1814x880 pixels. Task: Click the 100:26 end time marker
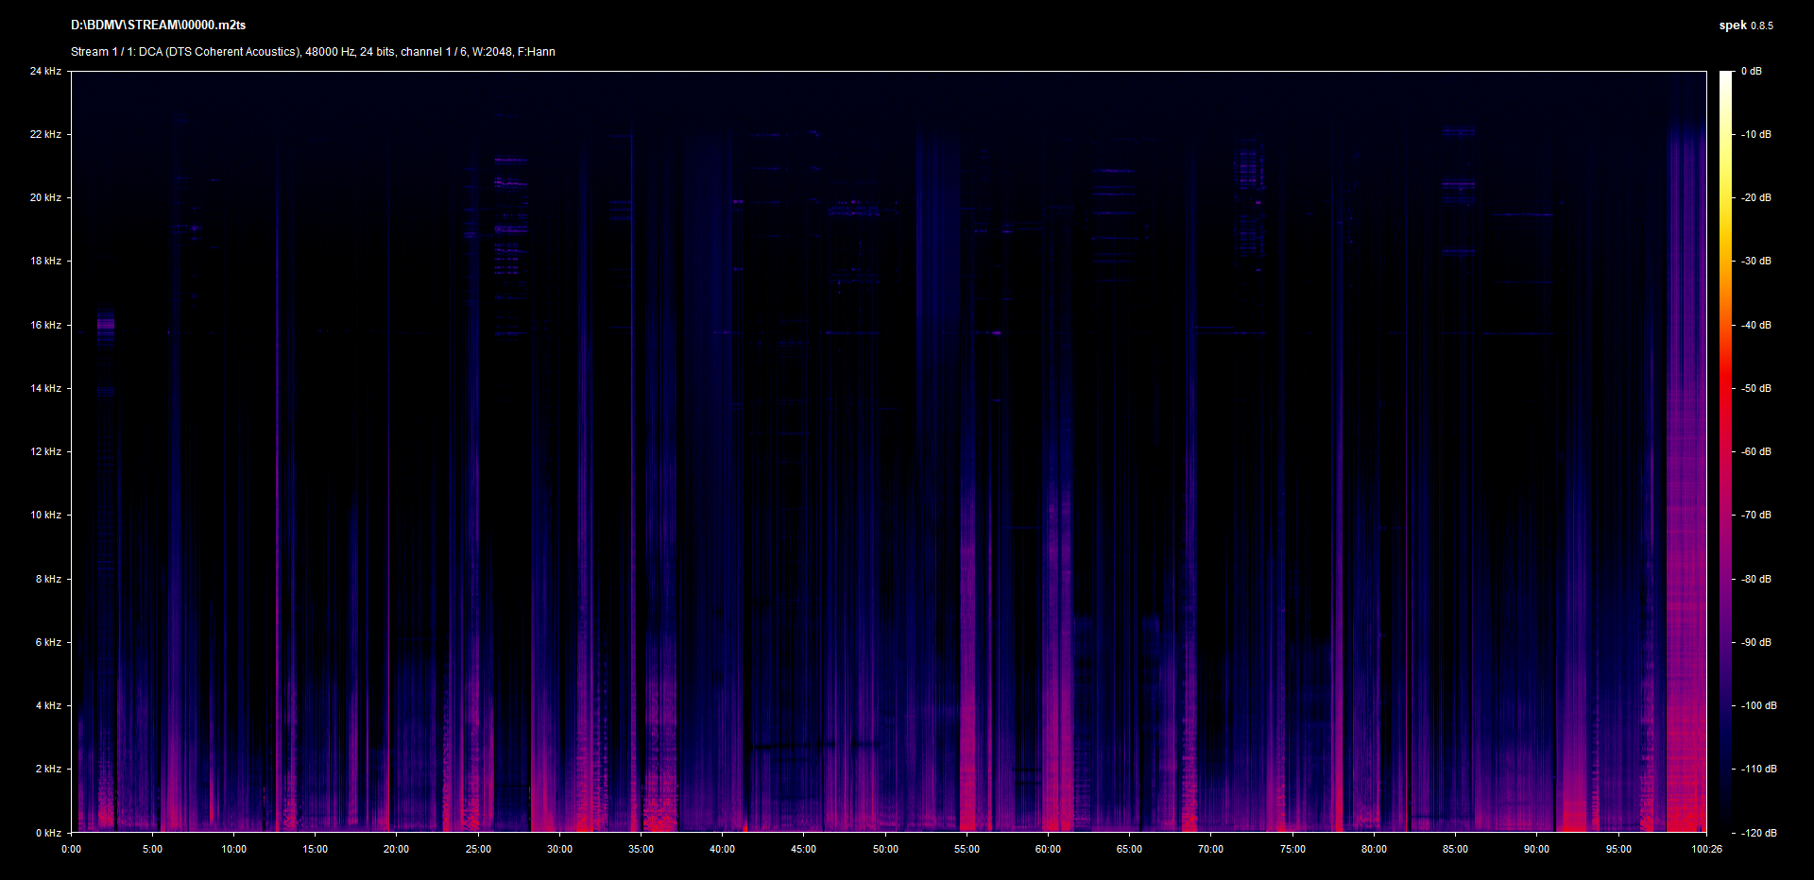[x=1706, y=849]
